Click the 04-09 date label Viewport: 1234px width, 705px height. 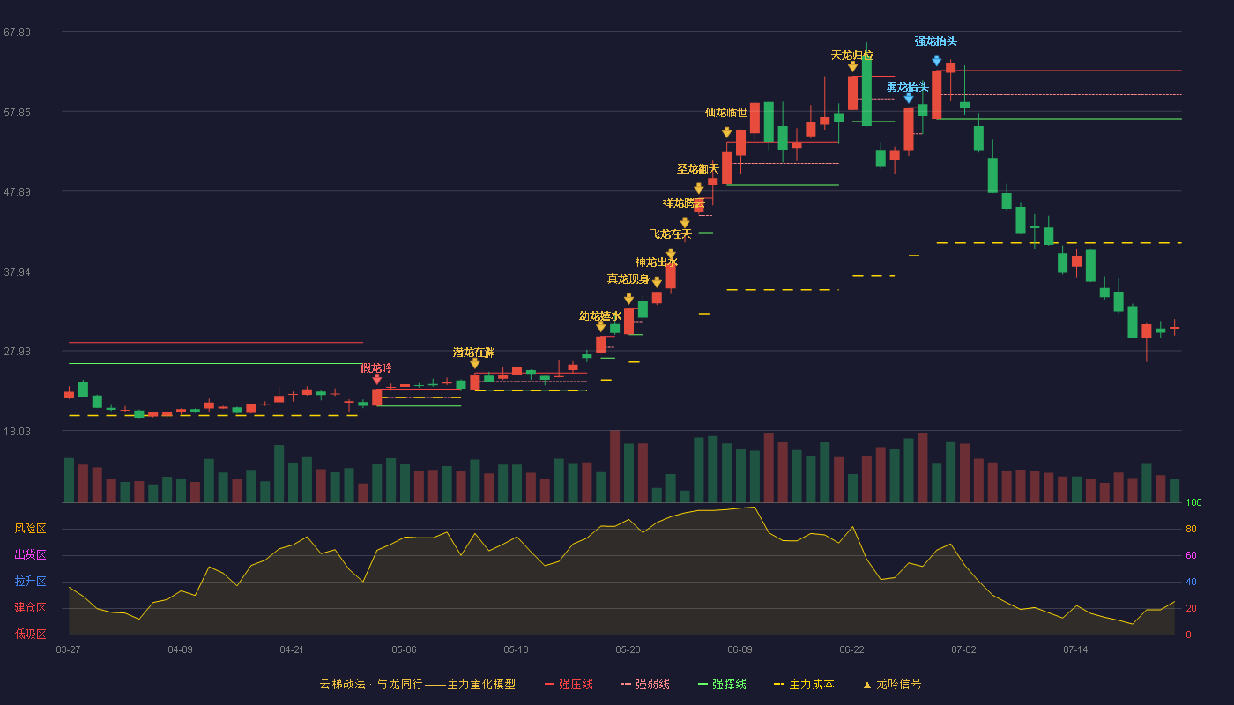(x=181, y=649)
